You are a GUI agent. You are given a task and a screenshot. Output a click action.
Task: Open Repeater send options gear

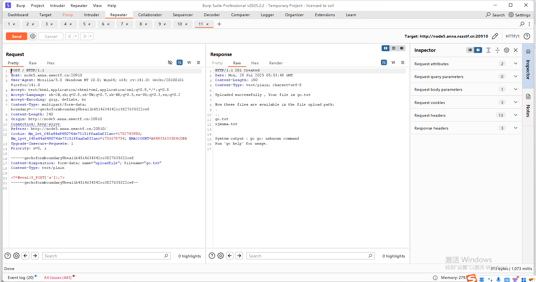click(33, 37)
